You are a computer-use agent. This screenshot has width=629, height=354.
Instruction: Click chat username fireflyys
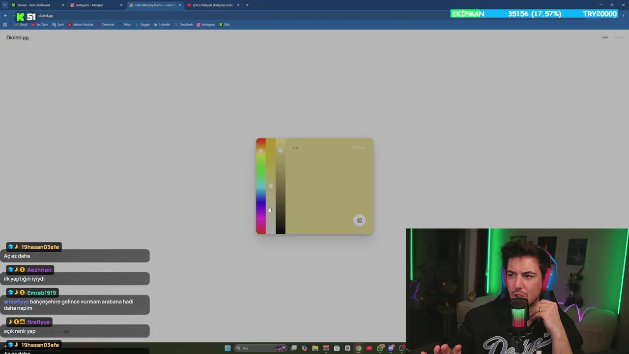[38, 322]
